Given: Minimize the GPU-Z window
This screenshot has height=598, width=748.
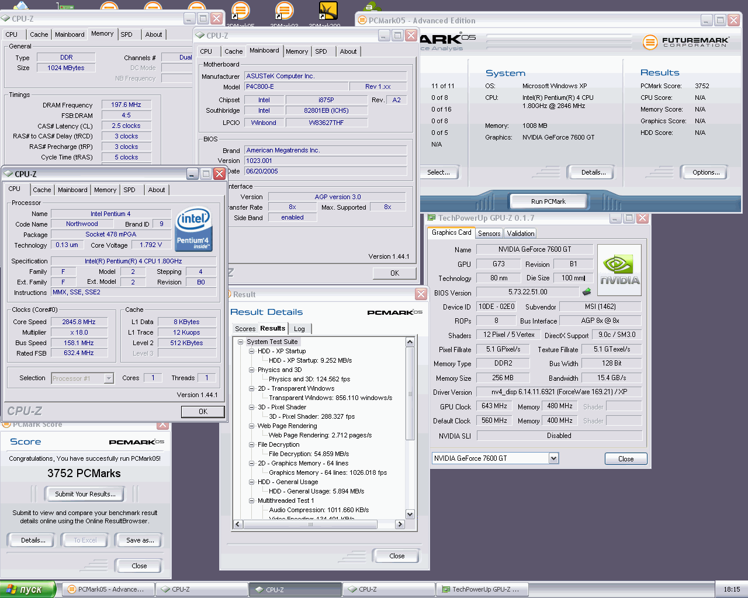Looking at the screenshot, I should tap(615, 218).
